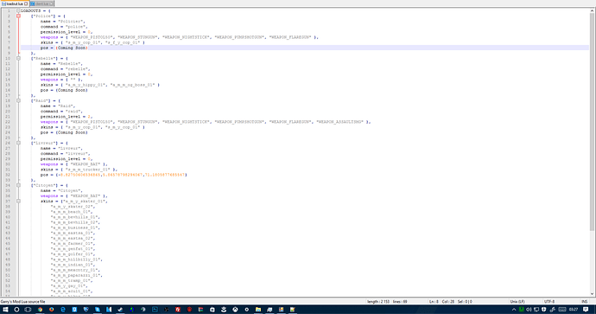Click "WEAPON_ASSAULTSMG" on line 22

point(339,122)
